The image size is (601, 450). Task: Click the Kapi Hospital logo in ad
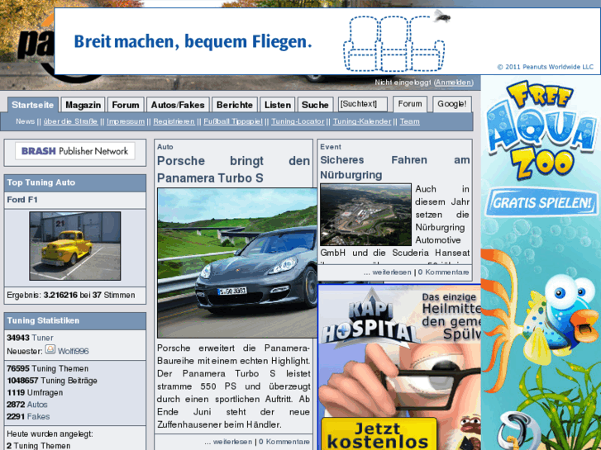coord(371,319)
